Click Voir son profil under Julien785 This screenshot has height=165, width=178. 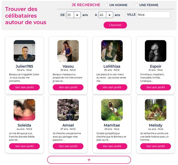(24, 87)
